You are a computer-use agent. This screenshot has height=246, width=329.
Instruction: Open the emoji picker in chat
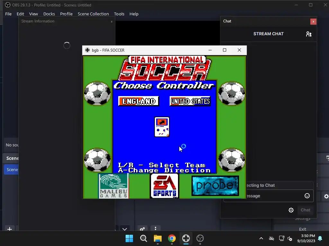pyautogui.click(x=307, y=196)
